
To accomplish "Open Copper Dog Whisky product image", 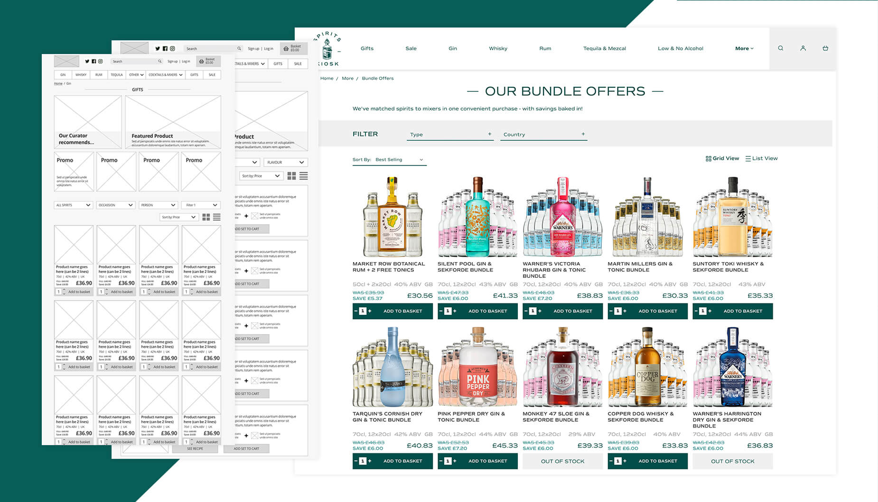I will (x=647, y=367).
